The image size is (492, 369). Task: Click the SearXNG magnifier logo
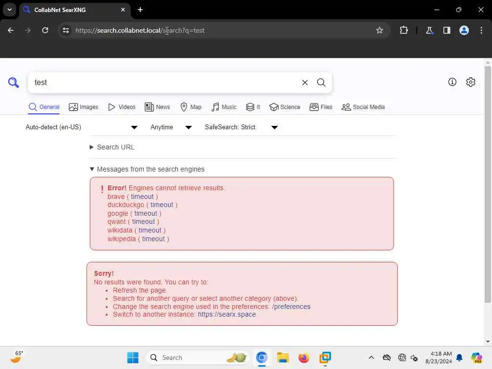pyautogui.click(x=13, y=83)
